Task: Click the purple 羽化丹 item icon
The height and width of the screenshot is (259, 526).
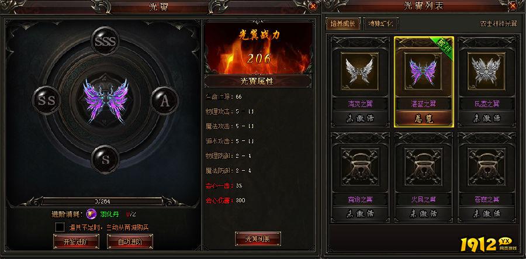Action: click(x=91, y=214)
